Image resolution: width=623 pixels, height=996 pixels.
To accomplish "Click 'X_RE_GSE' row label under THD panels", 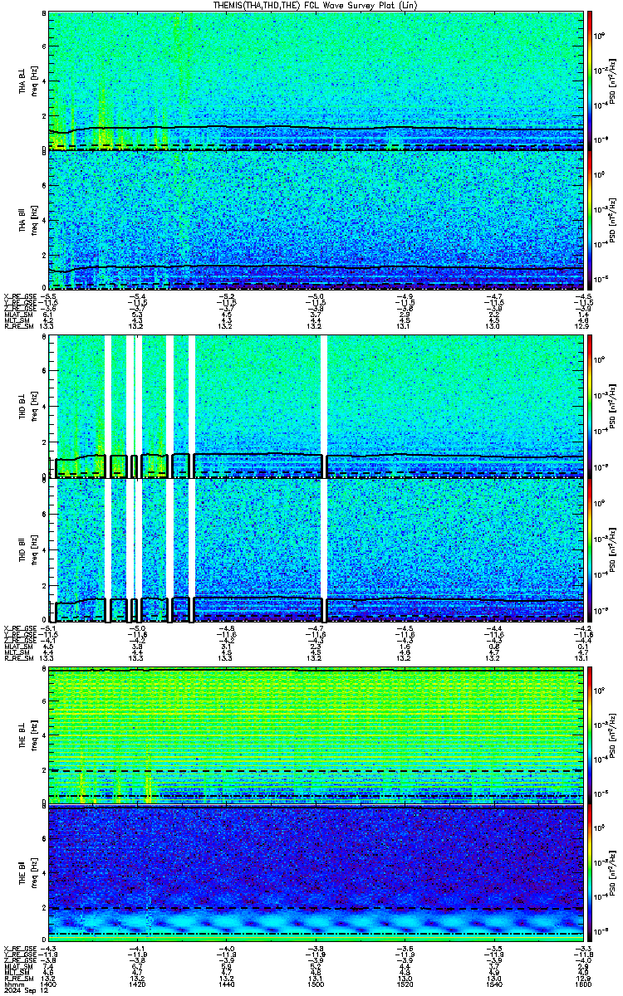I will click(x=20, y=628).
